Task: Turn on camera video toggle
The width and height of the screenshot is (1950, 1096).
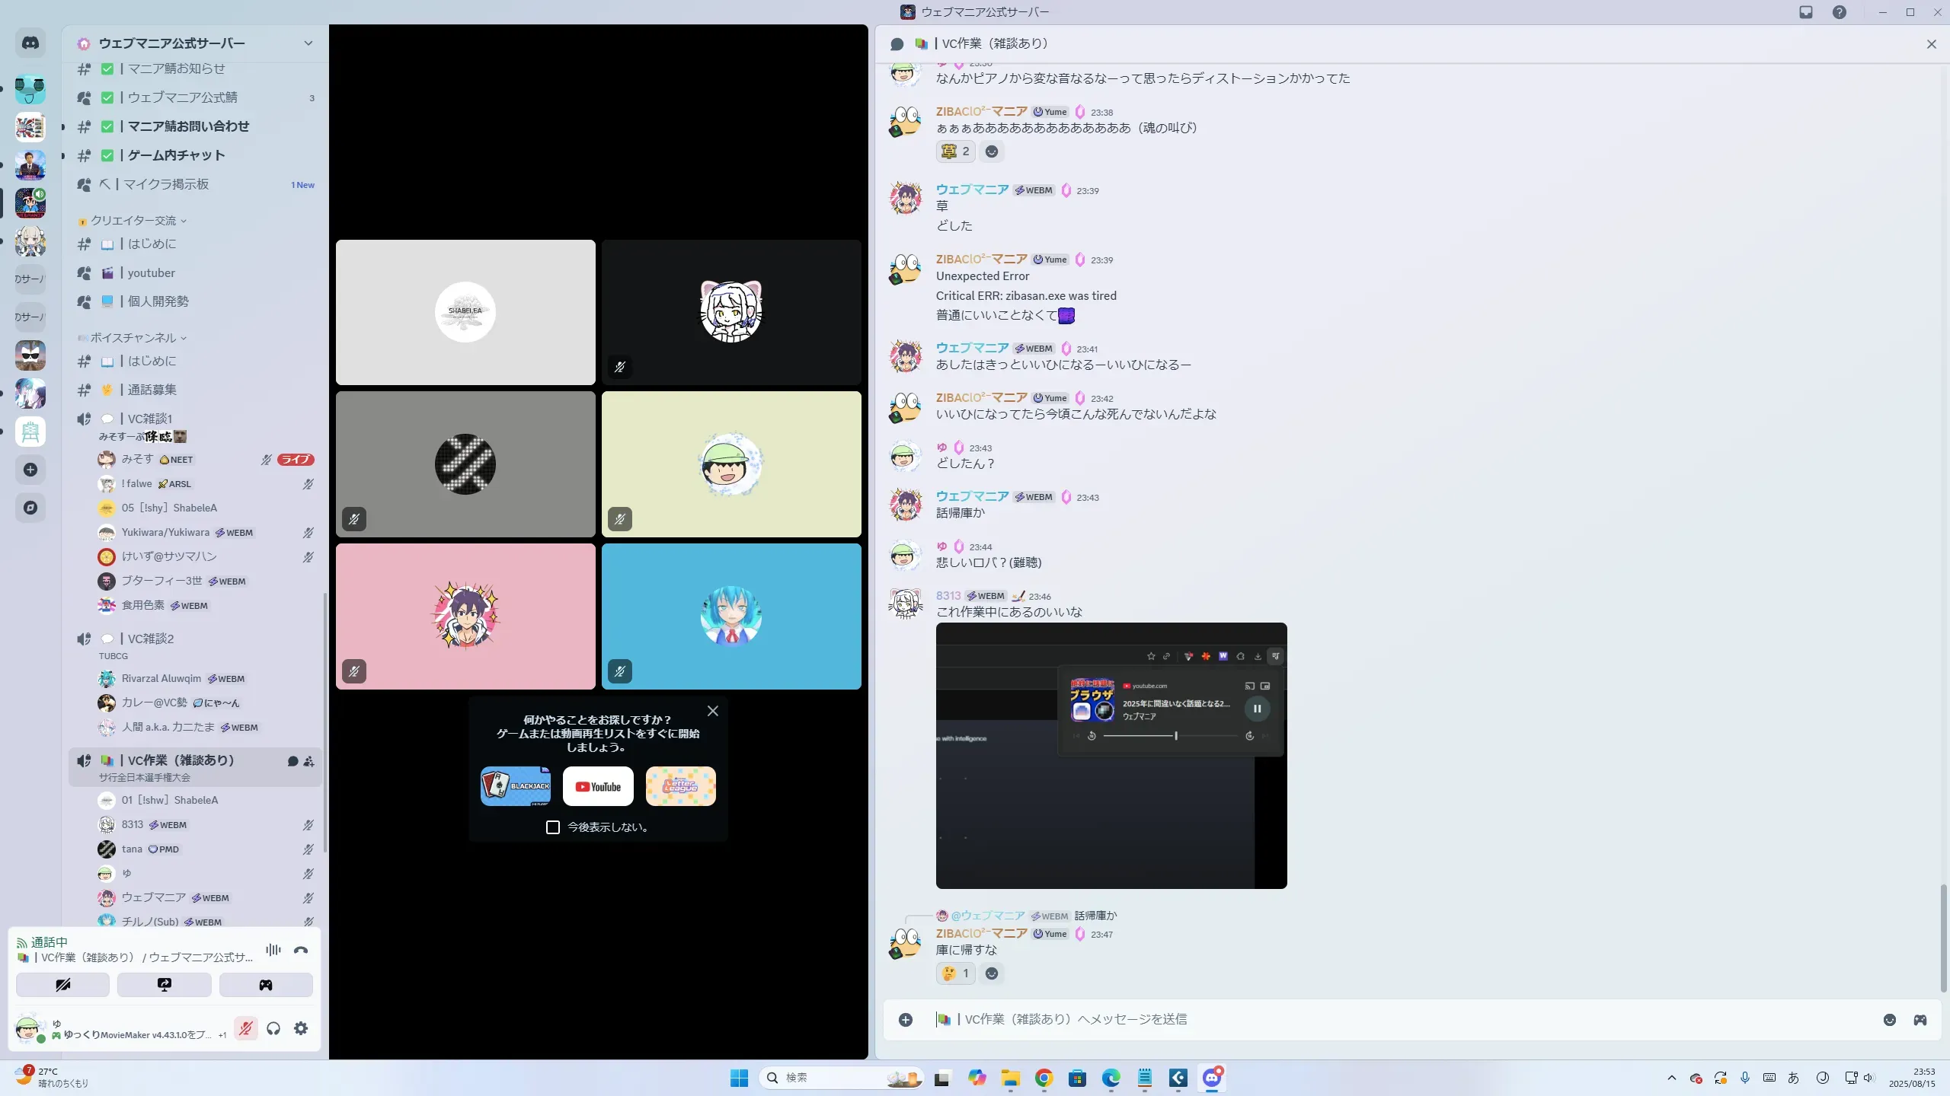Action: click(63, 985)
